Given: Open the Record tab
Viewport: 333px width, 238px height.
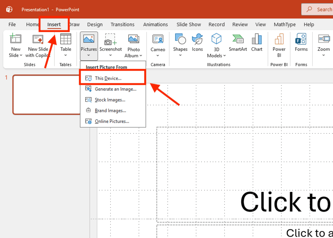Looking at the screenshot, I should 216,25.
